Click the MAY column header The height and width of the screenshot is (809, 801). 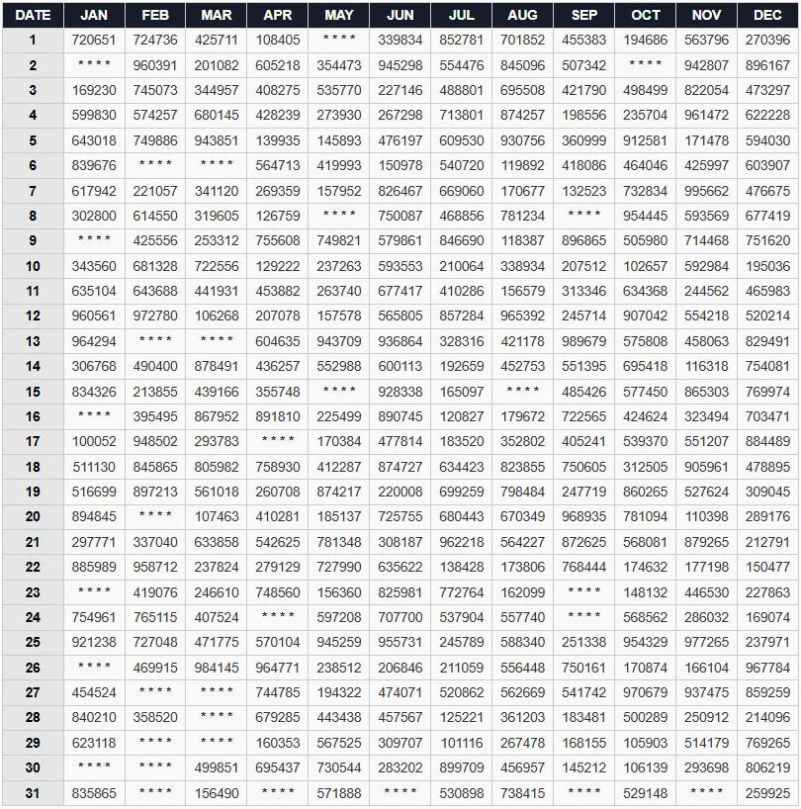click(x=339, y=15)
